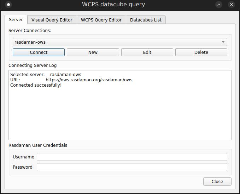Image resolution: width=240 pixels, height=194 pixels.
Task: Click the "WCPS datacube query" title bar text
Action: coord(113,5)
